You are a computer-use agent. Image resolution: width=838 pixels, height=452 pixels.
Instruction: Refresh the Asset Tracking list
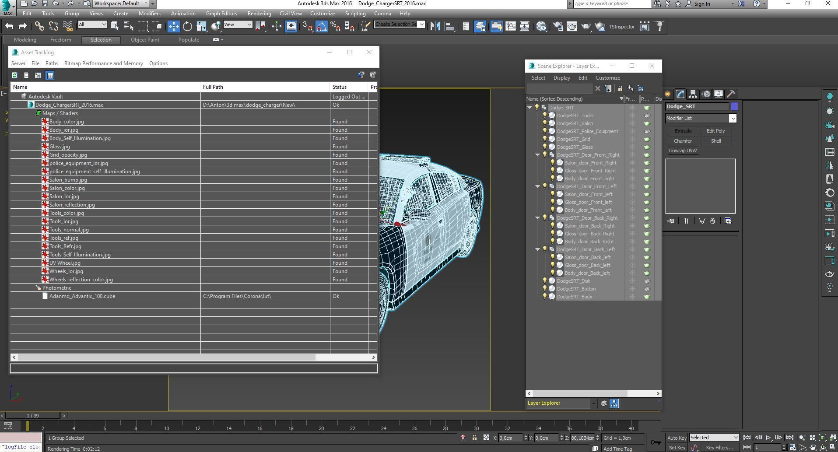tap(14, 75)
